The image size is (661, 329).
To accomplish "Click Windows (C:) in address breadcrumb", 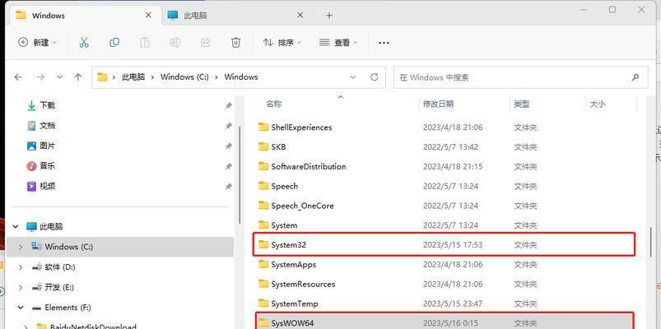I will tap(184, 77).
